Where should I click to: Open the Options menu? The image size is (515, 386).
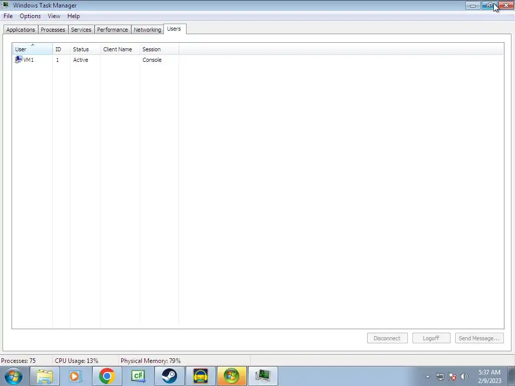(x=30, y=16)
